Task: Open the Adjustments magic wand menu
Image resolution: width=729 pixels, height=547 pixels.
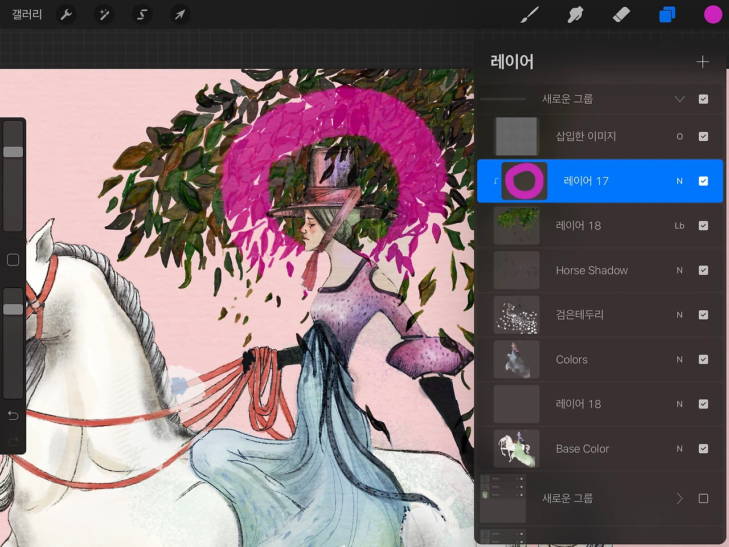Action: point(104,15)
